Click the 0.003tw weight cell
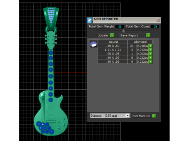188x141 pixels. point(143,54)
